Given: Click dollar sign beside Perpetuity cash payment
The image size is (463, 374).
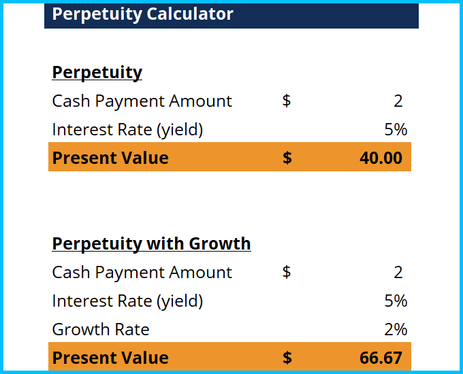Looking at the screenshot, I should pos(287,101).
